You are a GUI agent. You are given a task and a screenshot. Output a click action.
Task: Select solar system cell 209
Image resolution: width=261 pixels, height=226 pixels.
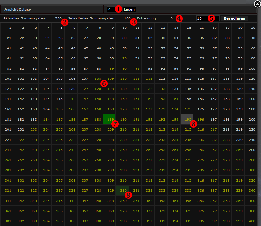pyautogui.click(x=109, y=129)
